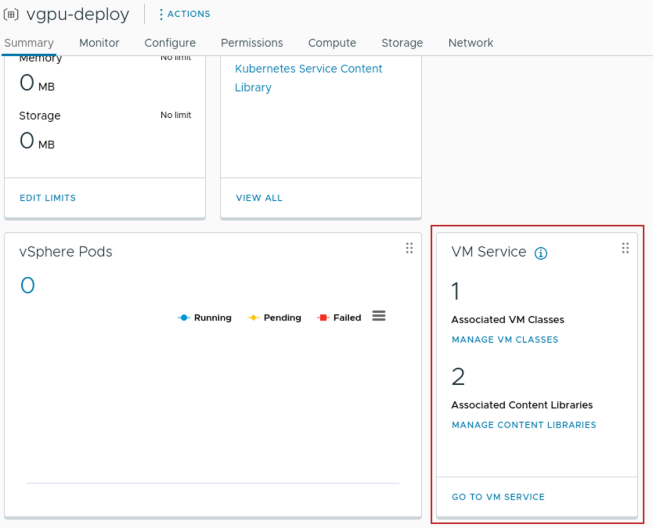Switch to the Monitor tab
The height and width of the screenshot is (528, 653).
click(99, 43)
